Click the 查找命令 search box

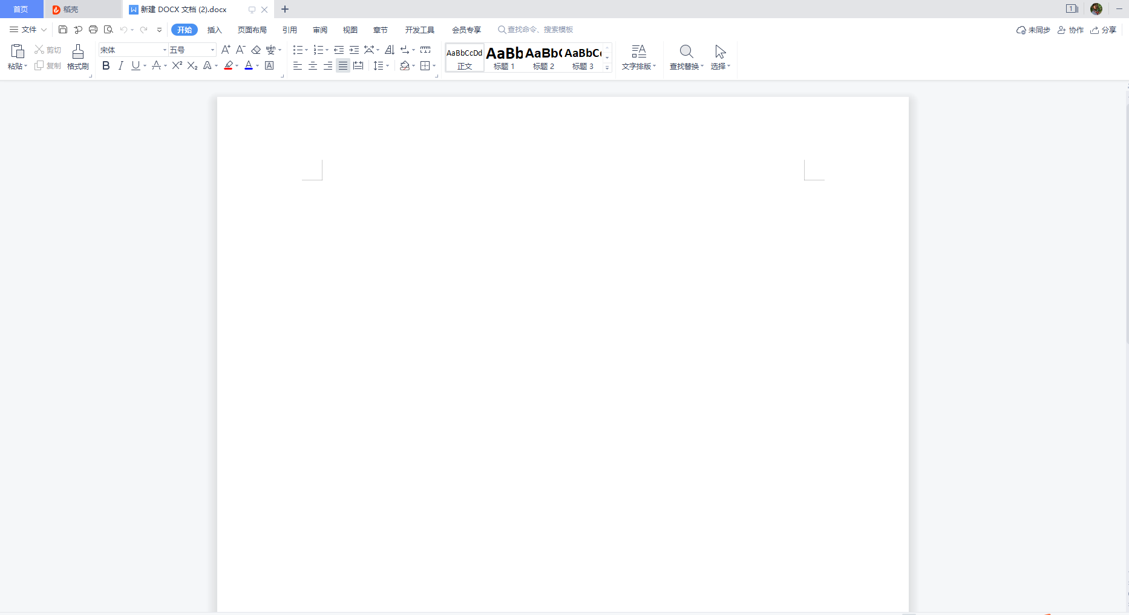pos(535,30)
